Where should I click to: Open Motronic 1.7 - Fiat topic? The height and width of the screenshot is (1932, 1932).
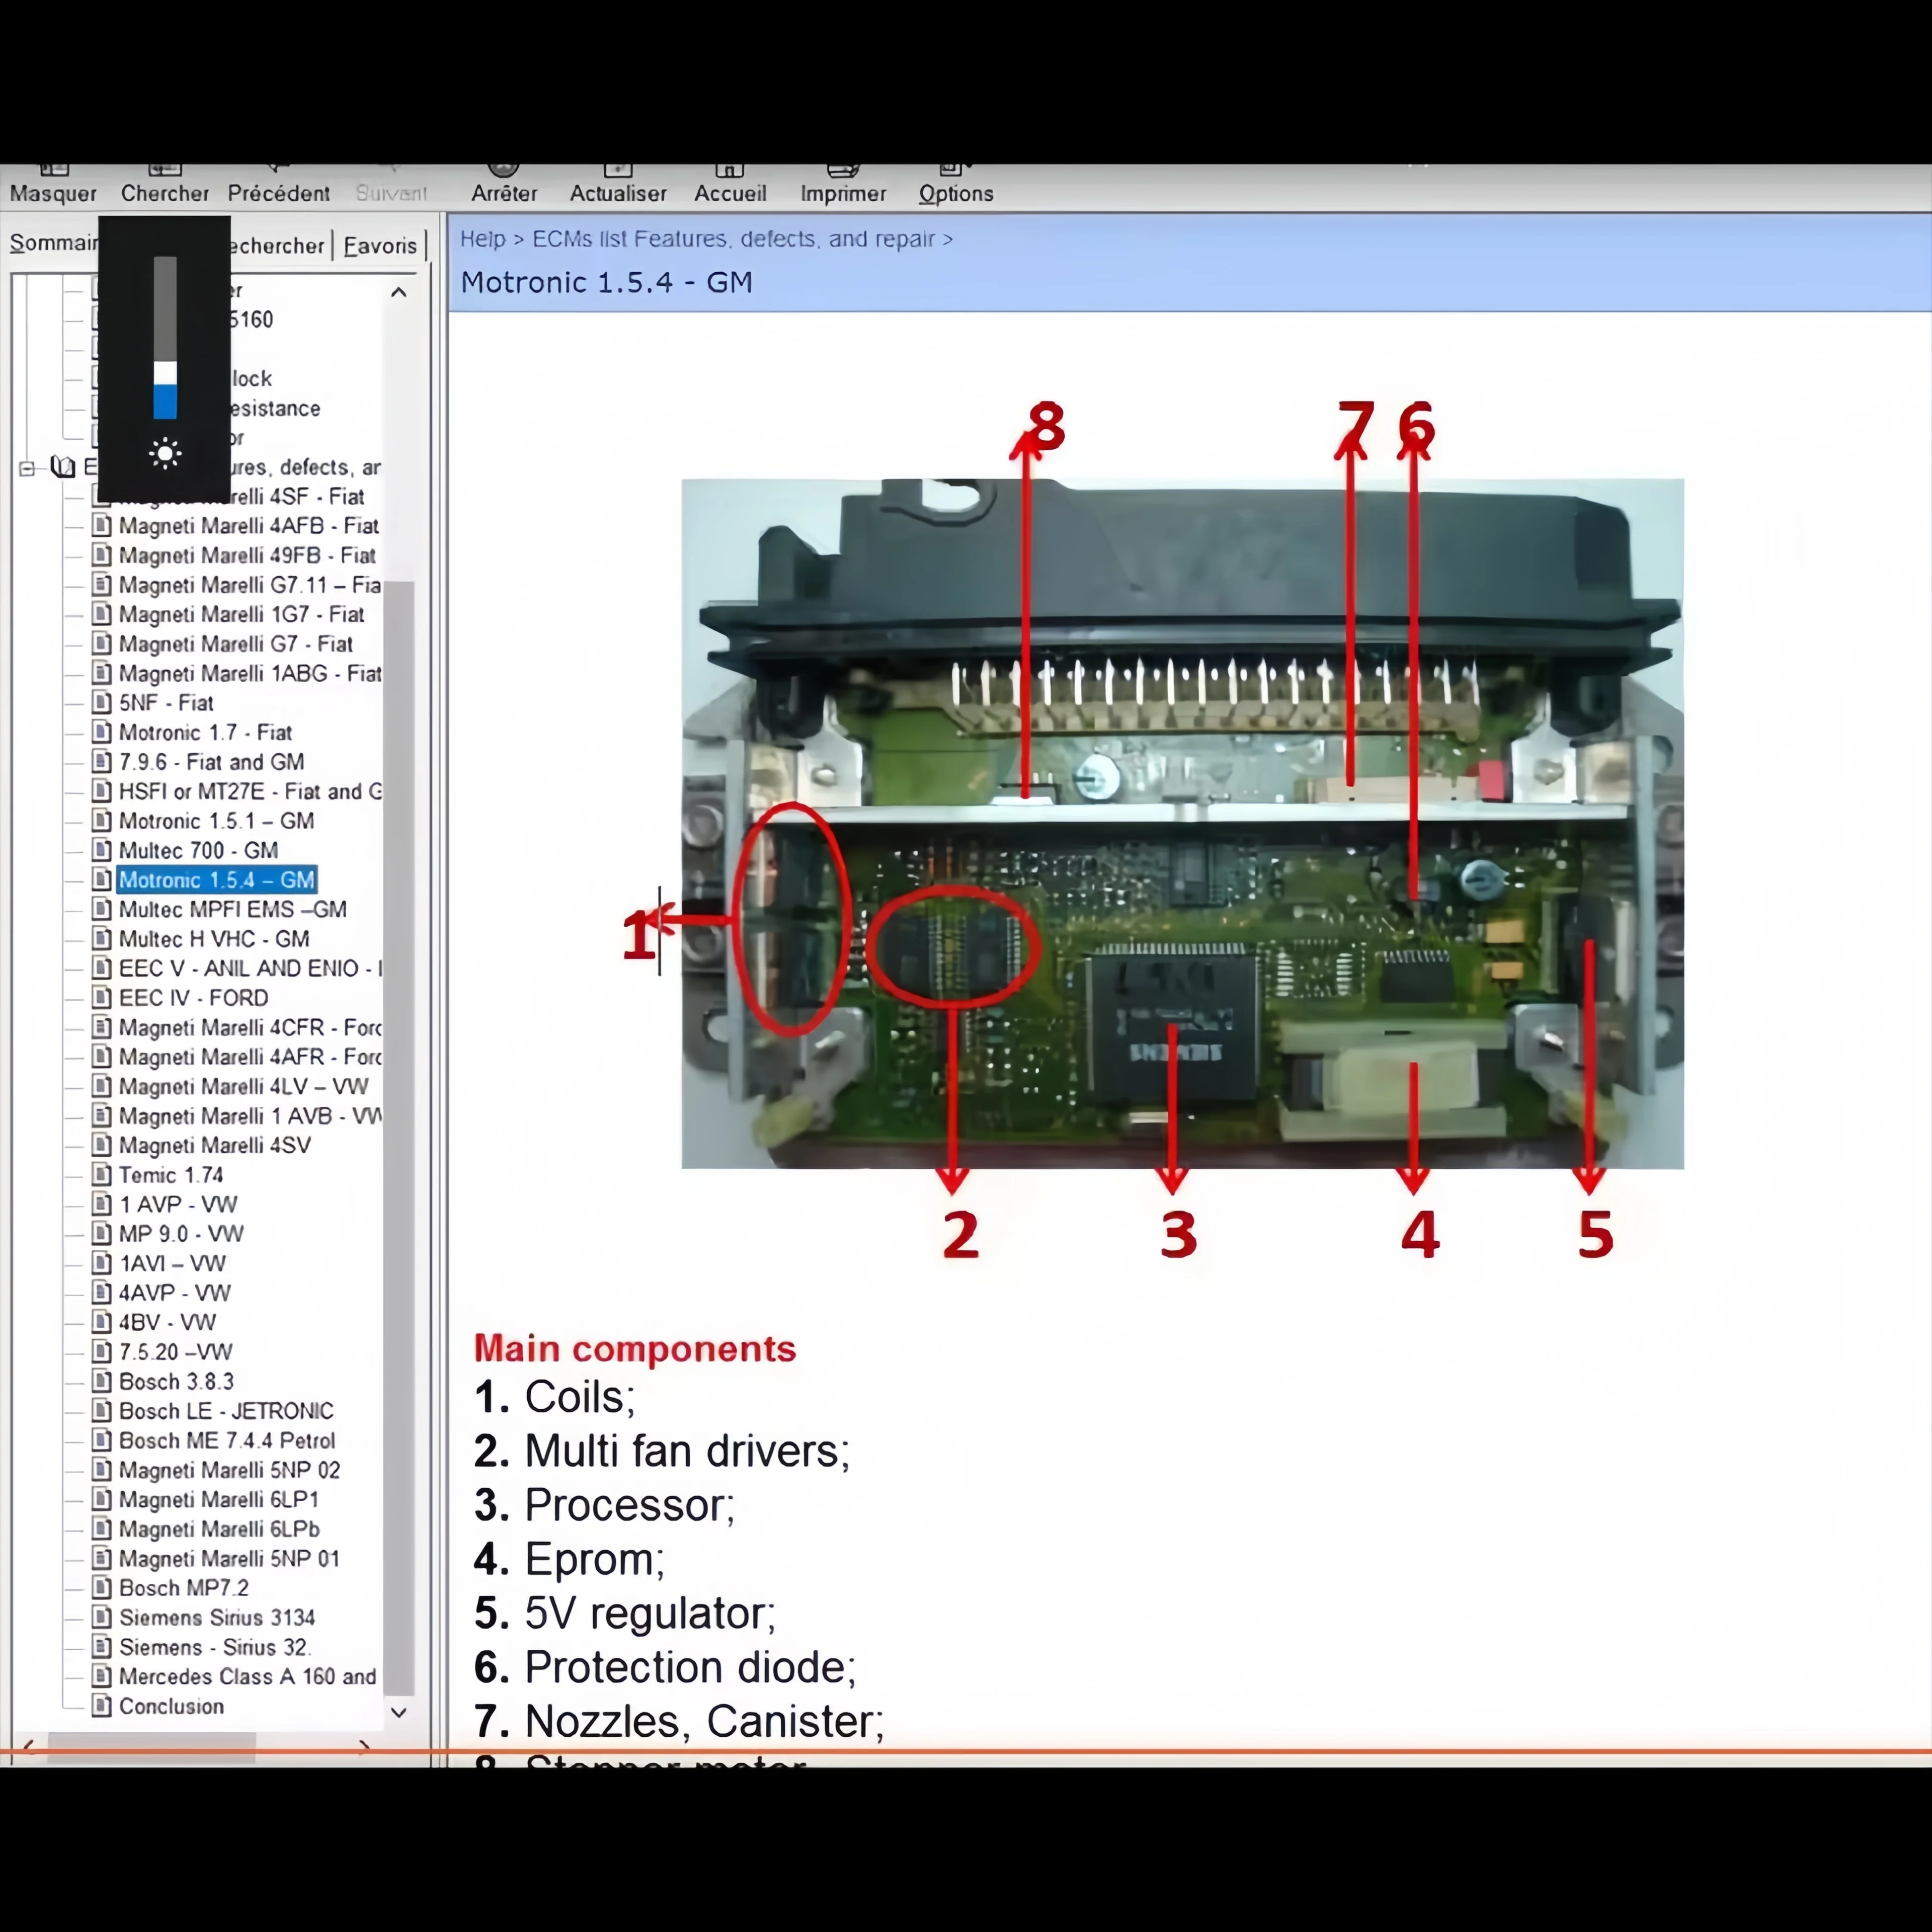click(205, 732)
